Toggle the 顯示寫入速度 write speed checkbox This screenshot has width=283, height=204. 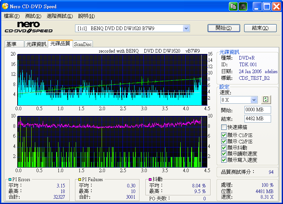point(224,160)
